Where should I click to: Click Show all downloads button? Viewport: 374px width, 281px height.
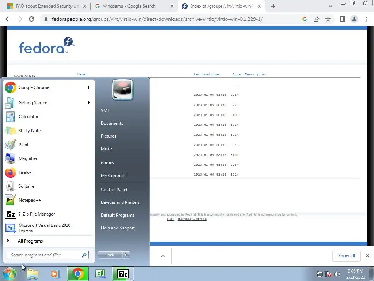tap(346, 256)
